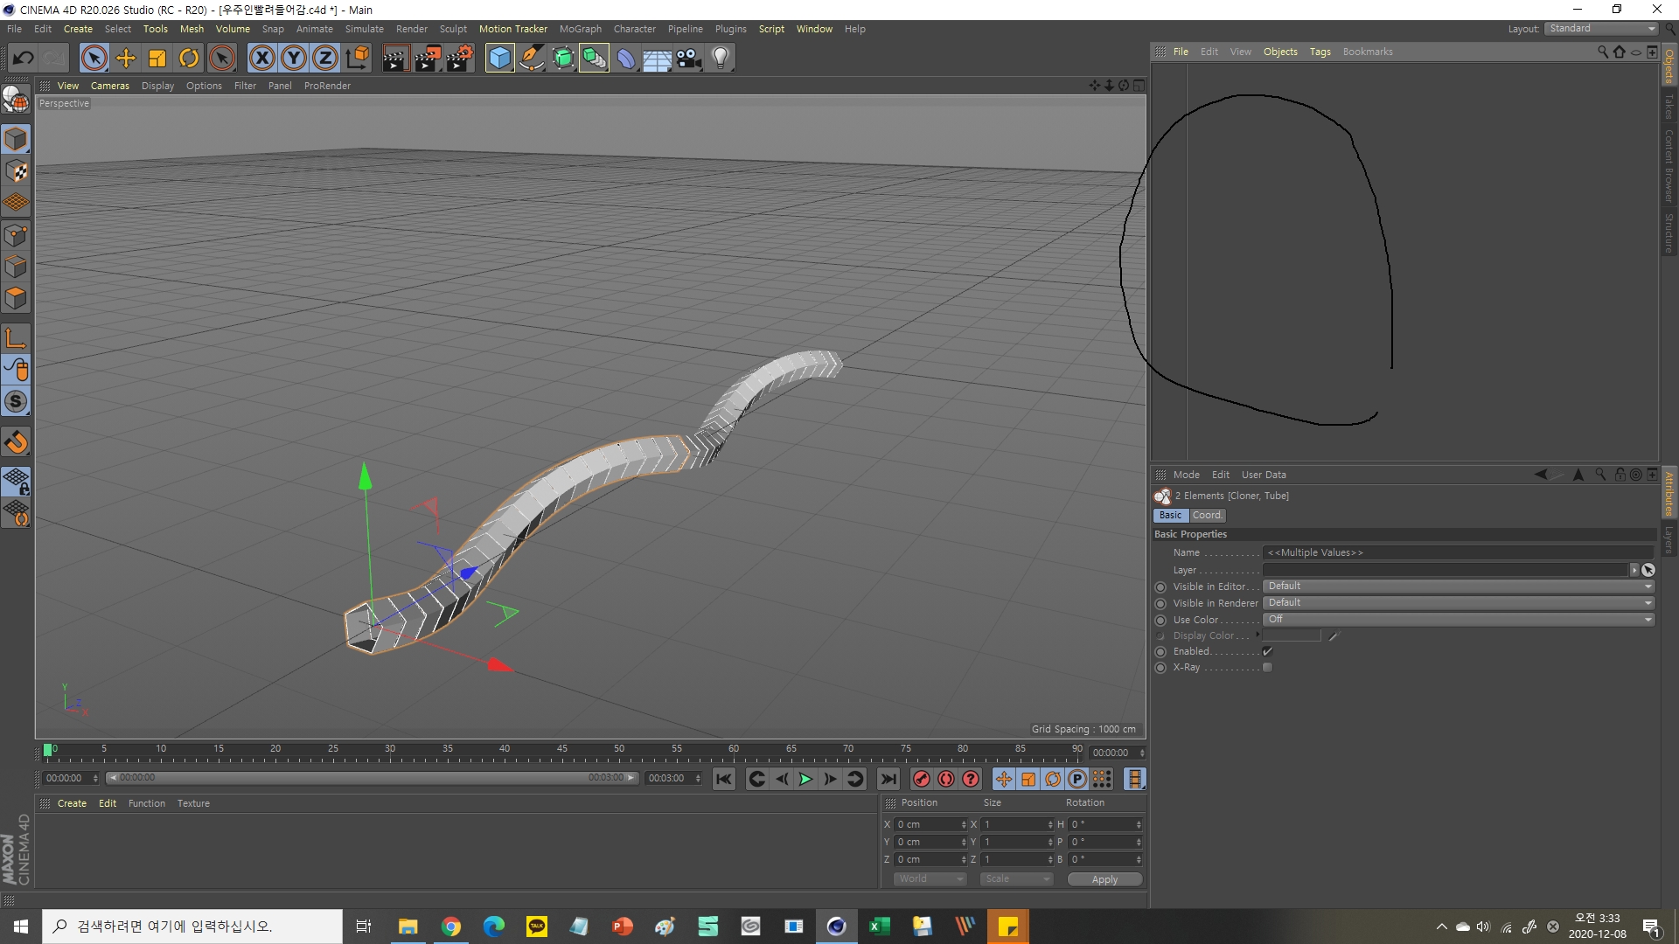This screenshot has width=1679, height=944.
Task: Select the Scale tool
Action: [x=157, y=59]
